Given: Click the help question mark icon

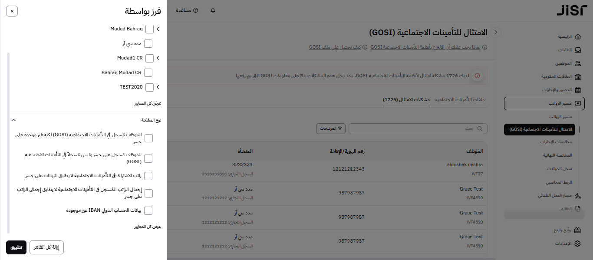Looking at the screenshot, I should pyautogui.click(x=195, y=10).
